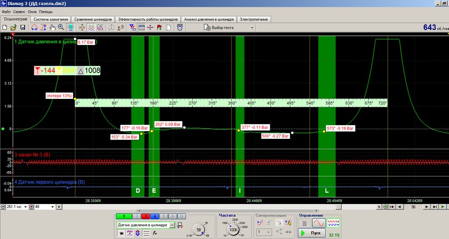Screen dimensions: 449x239
Task: Open the notes page icon
Action: [x=168, y=28]
